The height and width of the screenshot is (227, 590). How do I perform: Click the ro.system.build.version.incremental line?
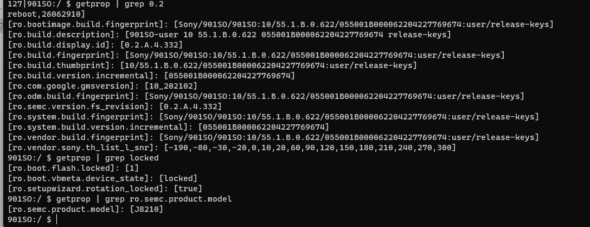[x=168, y=127]
